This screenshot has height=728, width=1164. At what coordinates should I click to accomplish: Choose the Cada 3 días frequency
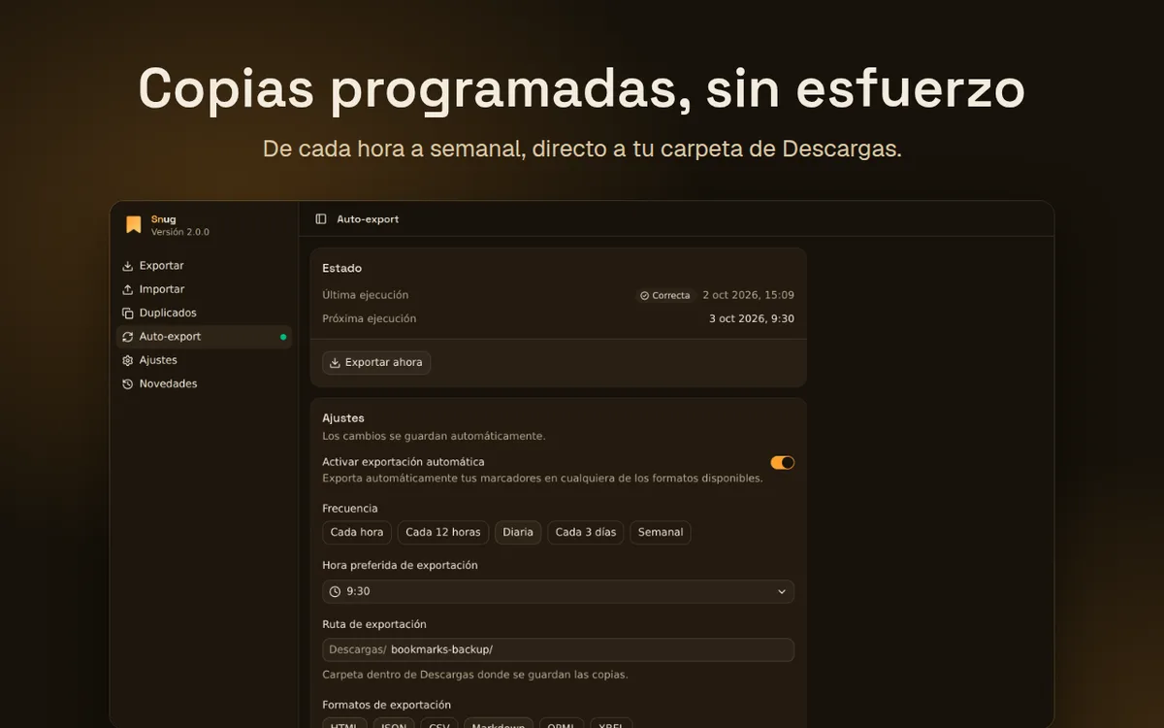point(586,532)
